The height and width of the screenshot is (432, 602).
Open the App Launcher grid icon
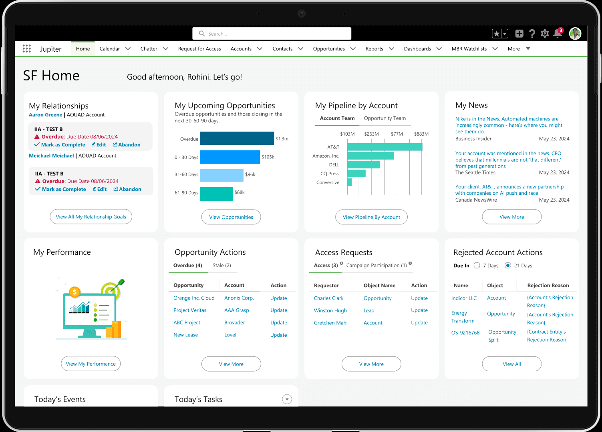click(27, 49)
